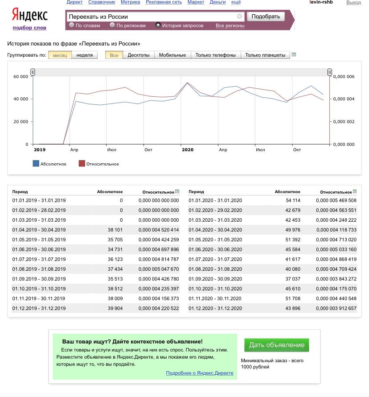
Task: Open the подбор слов link
Action: tap(29, 28)
